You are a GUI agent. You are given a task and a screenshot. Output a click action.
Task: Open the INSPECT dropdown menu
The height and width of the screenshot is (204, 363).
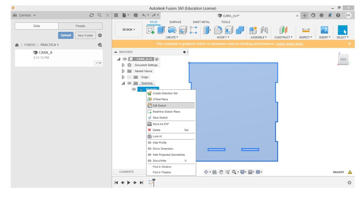coord(305,37)
